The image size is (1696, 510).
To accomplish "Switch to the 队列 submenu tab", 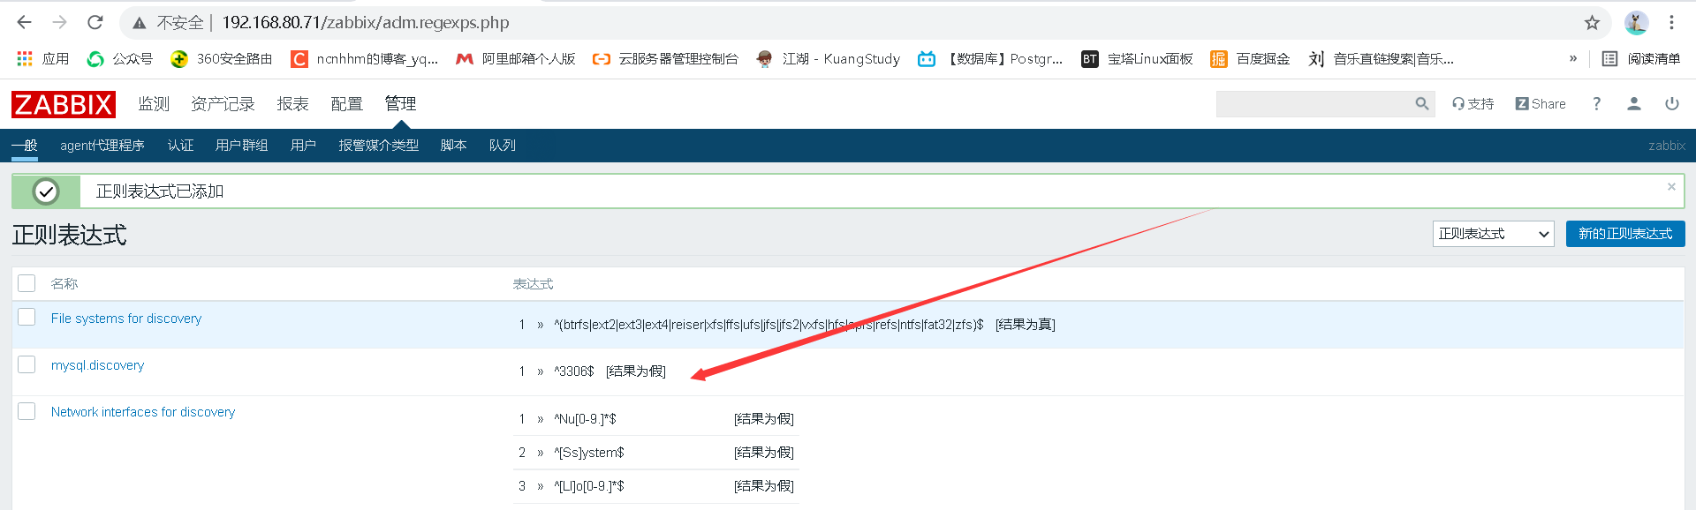I will [503, 146].
